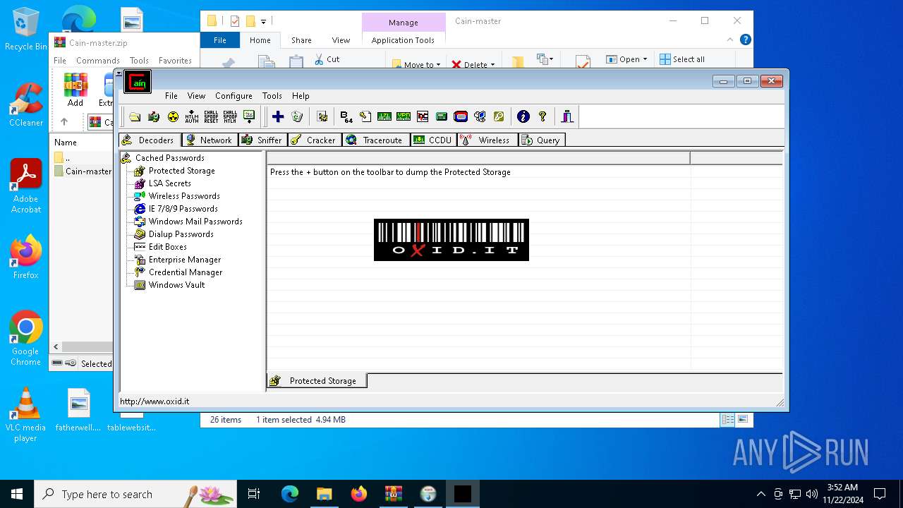The width and height of the screenshot is (903, 508).
Task: Switch to the Wireless tab
Action: pyautogui.click(x=487, y=140)
